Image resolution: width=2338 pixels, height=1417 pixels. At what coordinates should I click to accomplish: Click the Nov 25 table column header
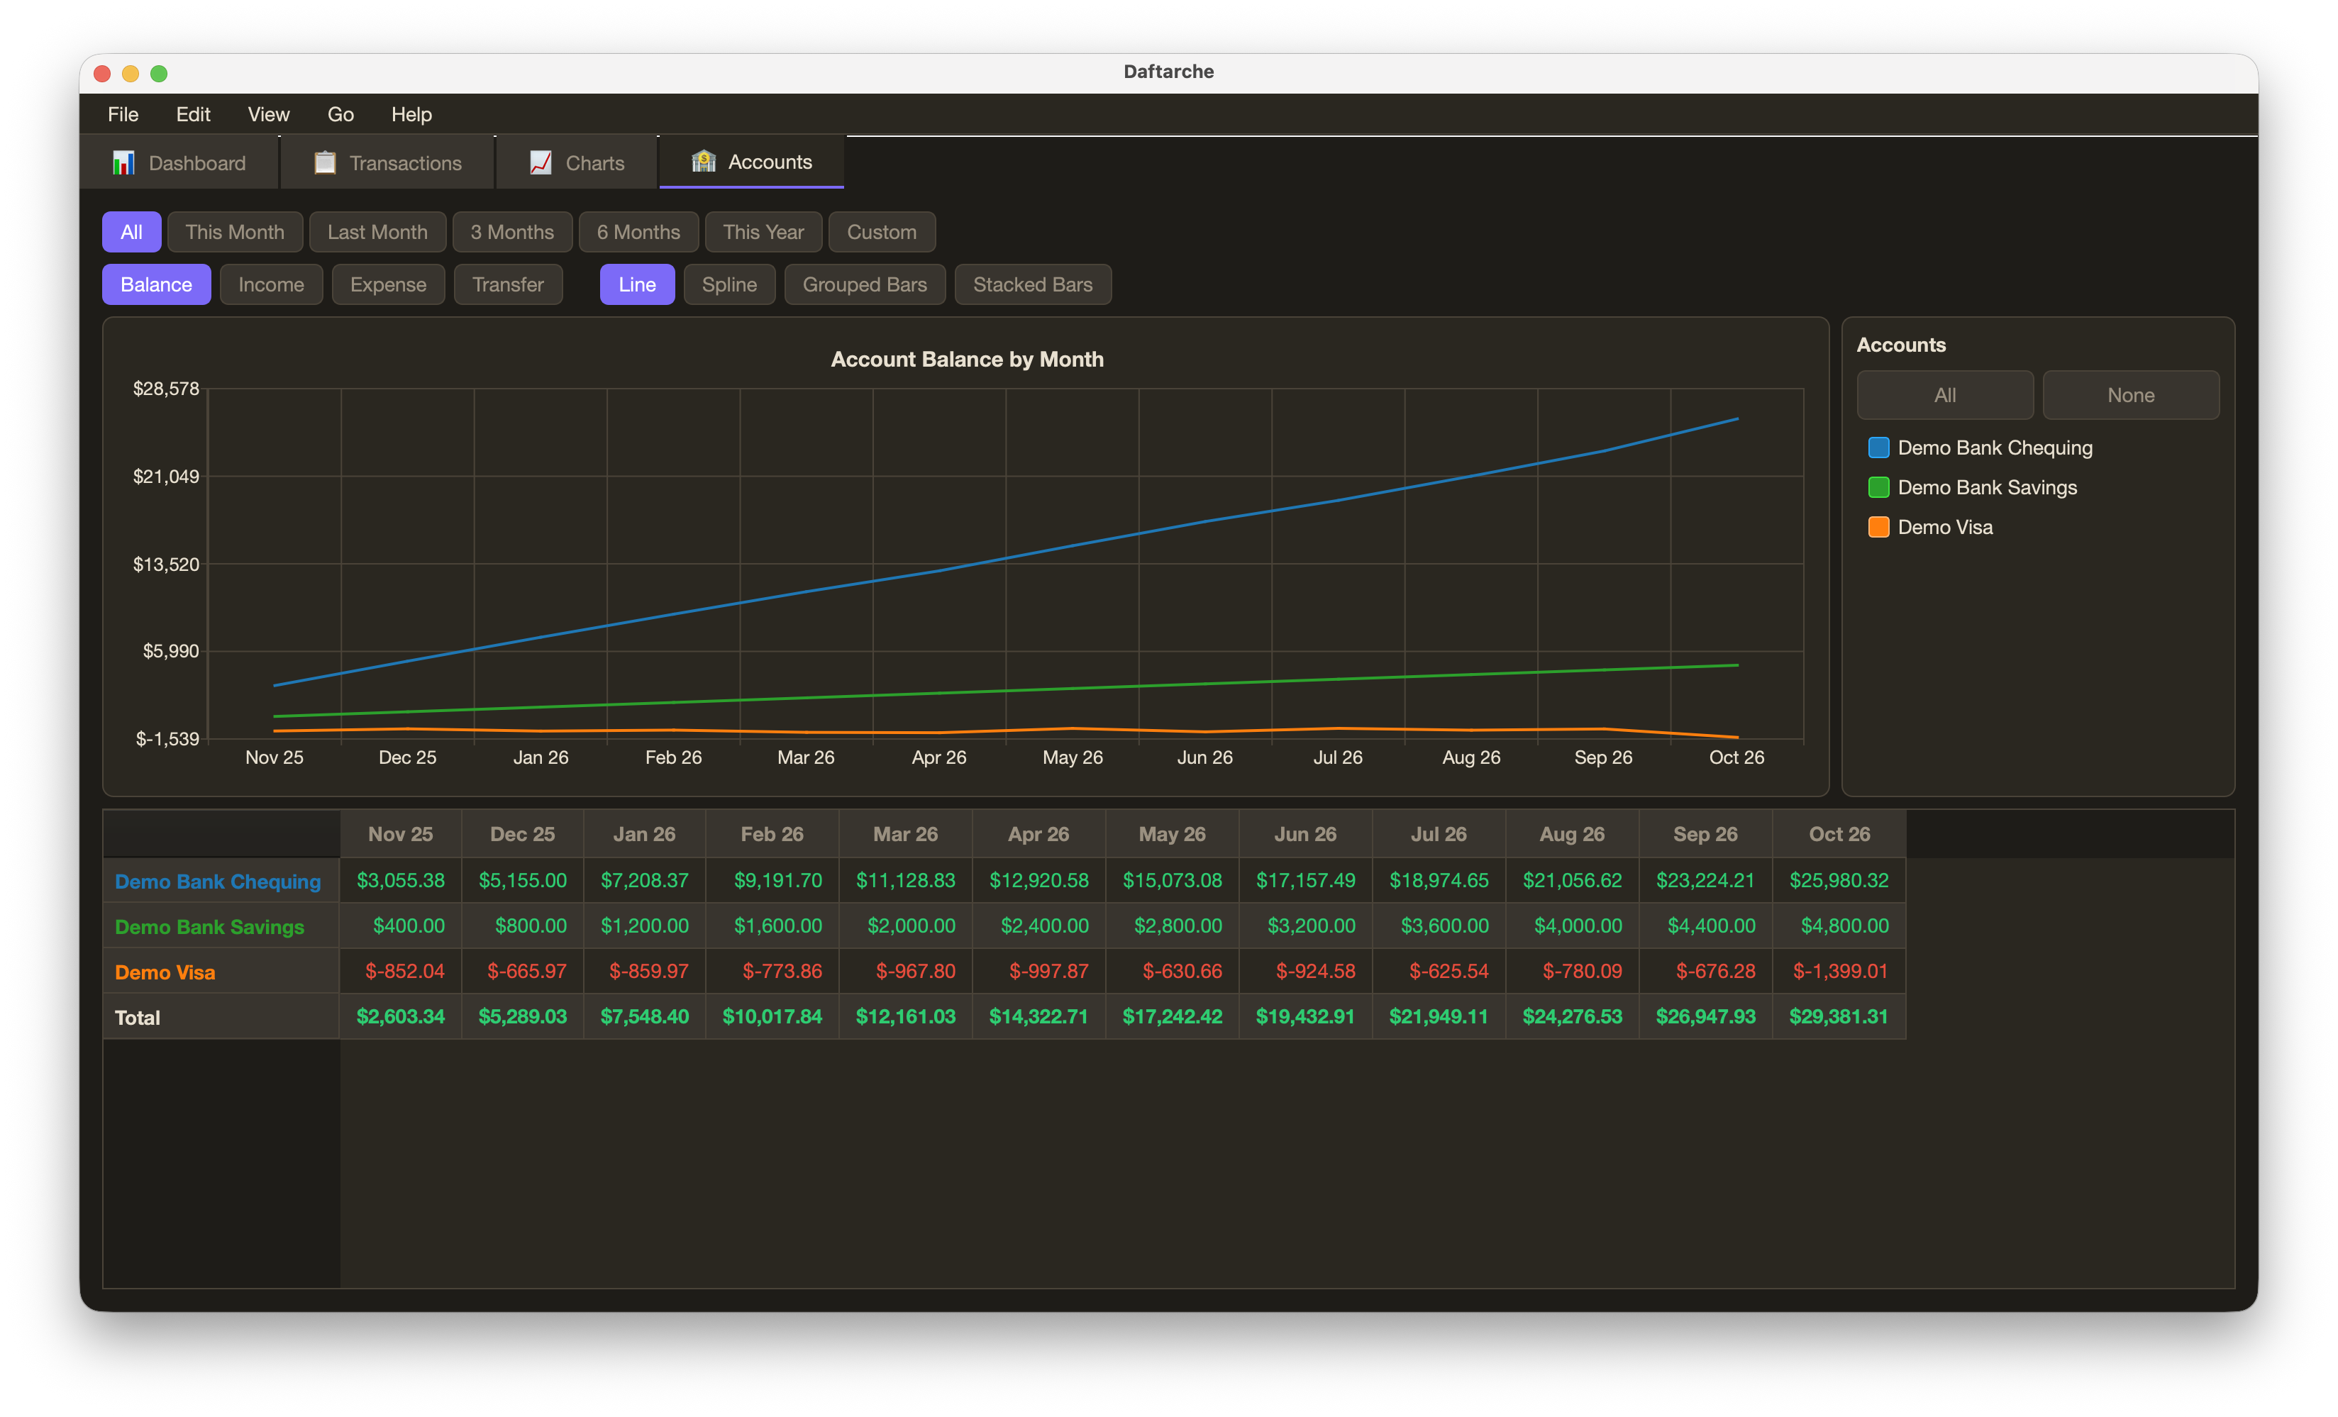click(400, 835)
